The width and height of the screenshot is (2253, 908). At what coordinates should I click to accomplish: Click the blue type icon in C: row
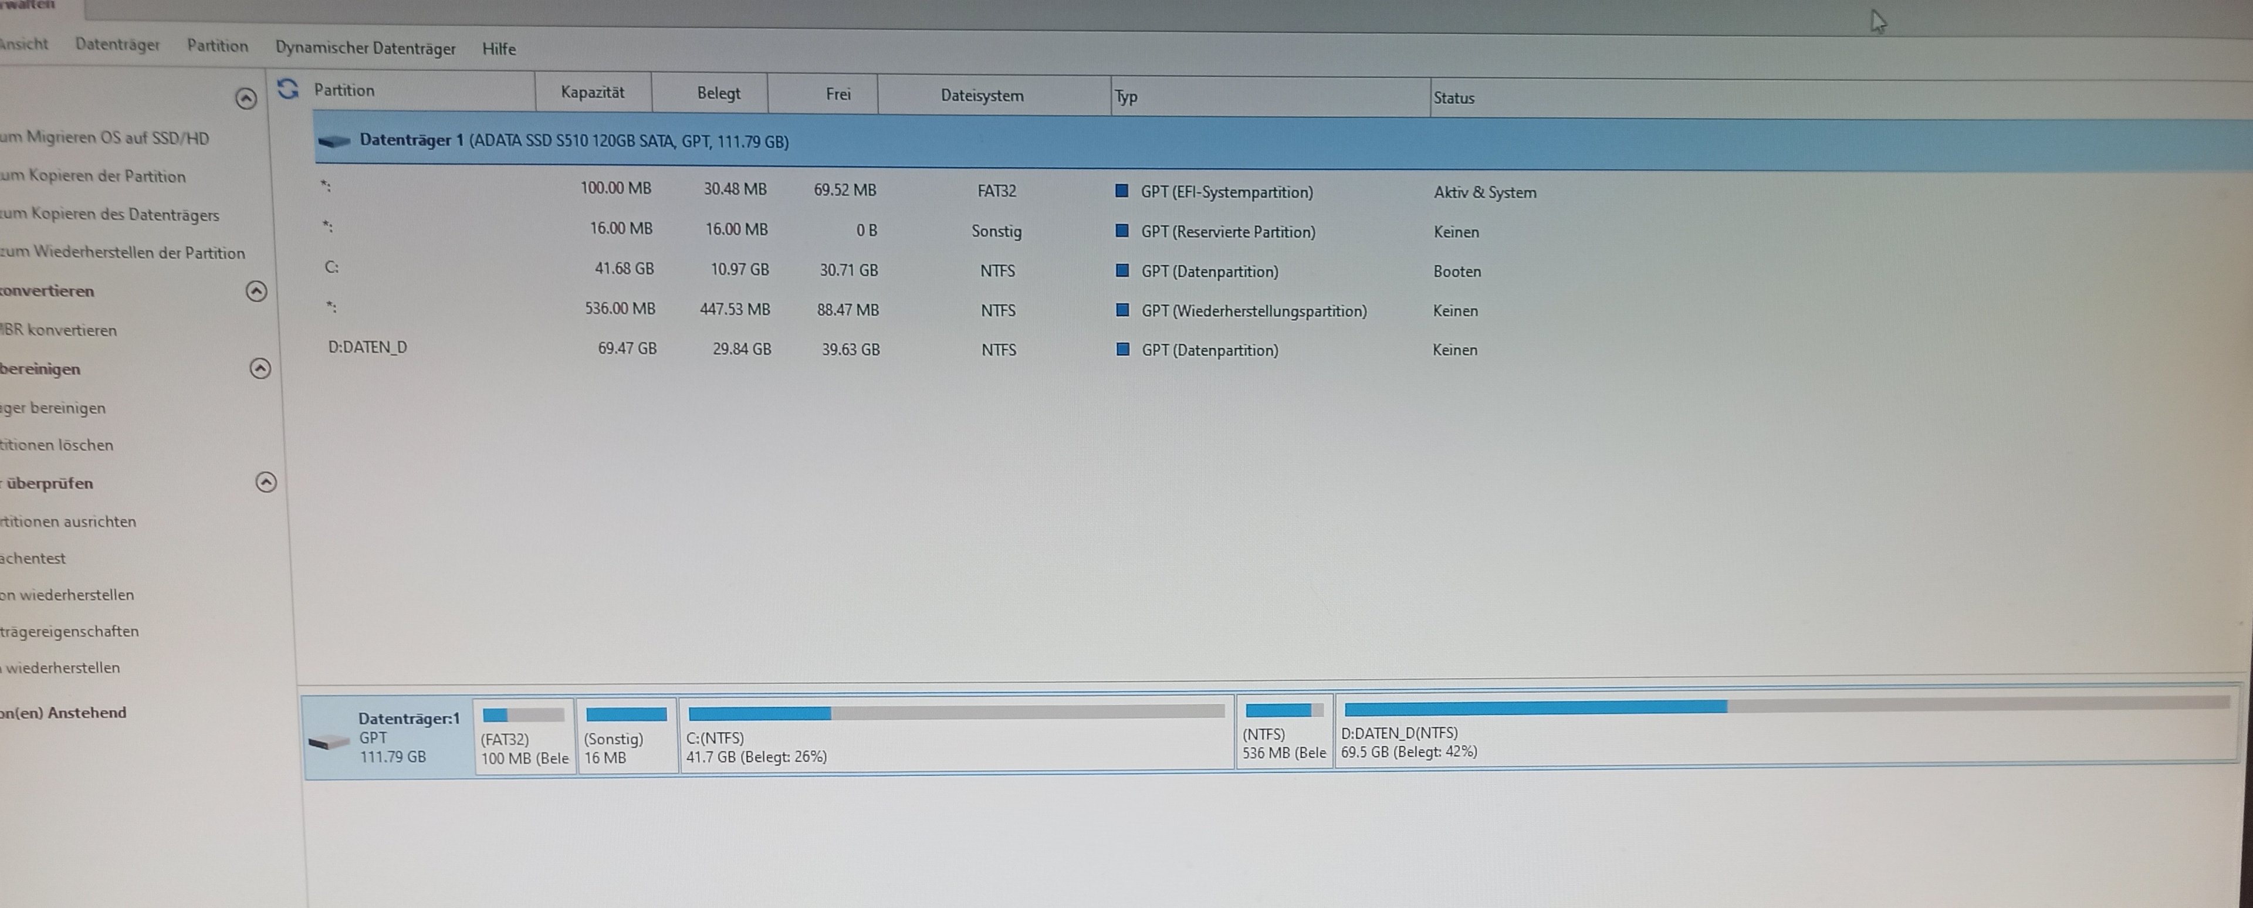pyautogui.click(x=1122, y=270)
